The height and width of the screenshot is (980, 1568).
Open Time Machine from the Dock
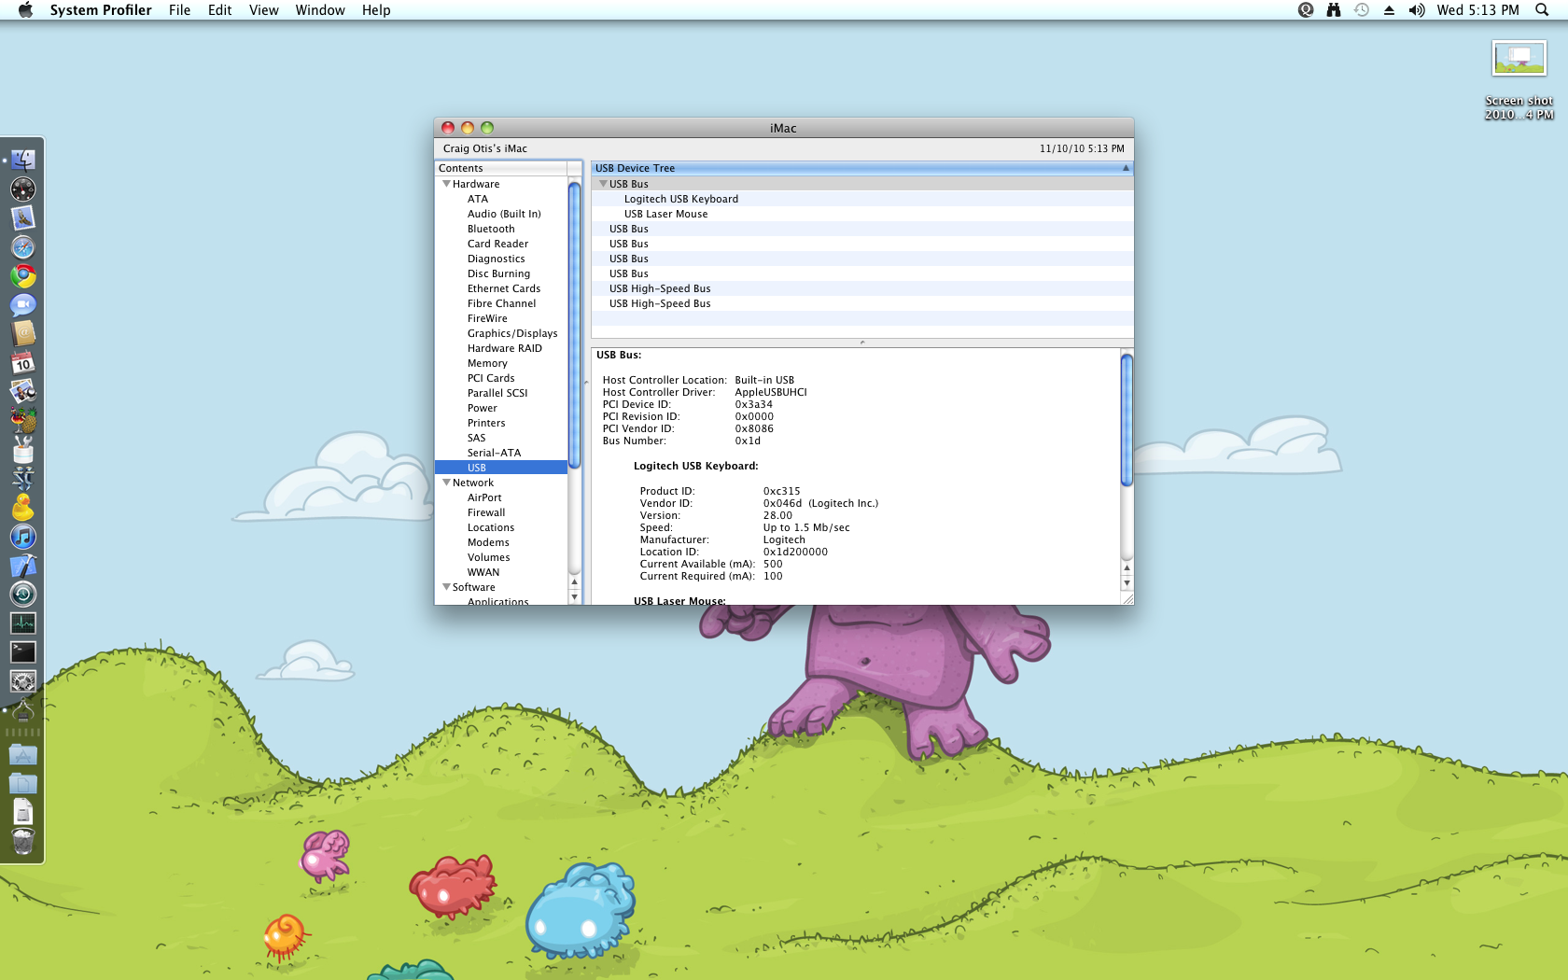click(x=22, y=595)
